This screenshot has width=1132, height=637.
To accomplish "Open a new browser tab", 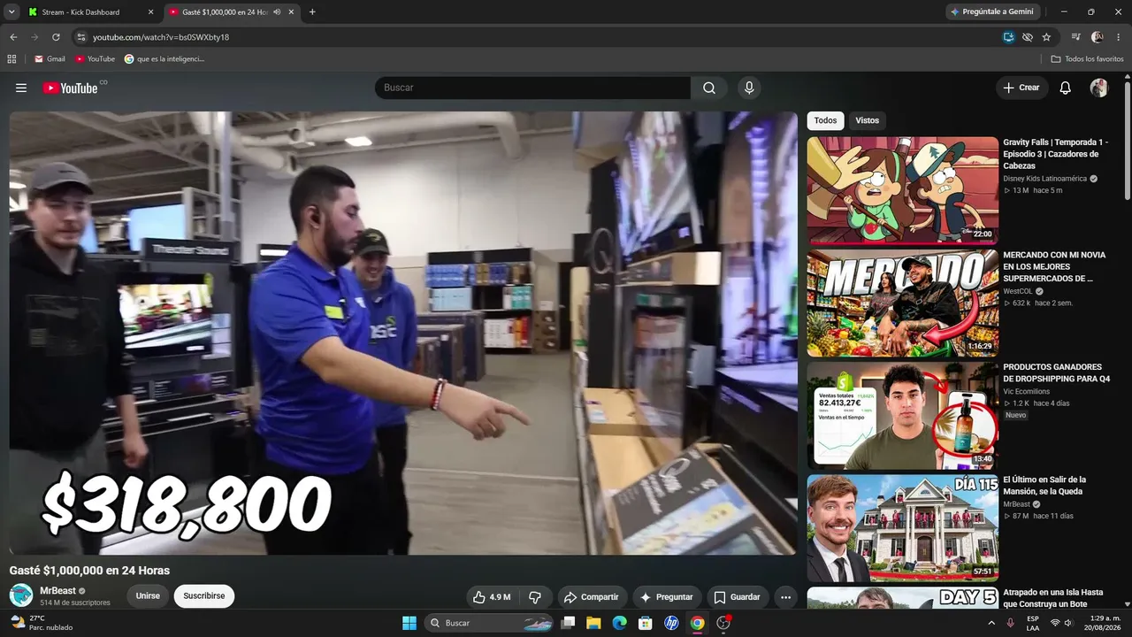I will click(x=312, y=12).
